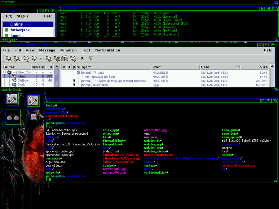Select the Outbox folder row

(x=28, y=80)
